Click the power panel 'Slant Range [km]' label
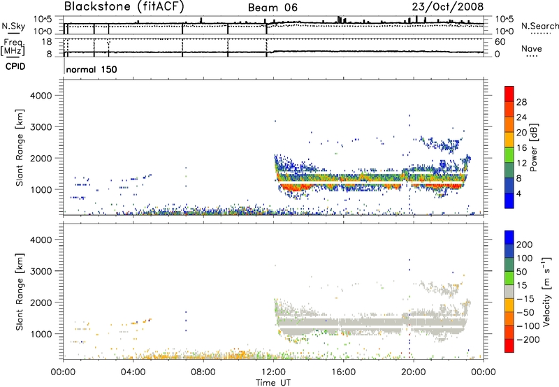The height and width of the screenshot is (387, 559). pyautogui.click(x=20, y=147)
